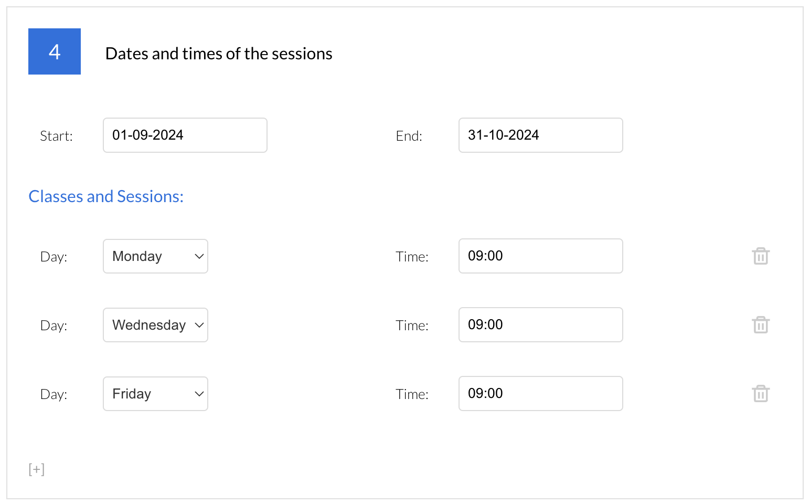Click the Wednesday session time input
The image size is (810, 504).
point(540,325)
